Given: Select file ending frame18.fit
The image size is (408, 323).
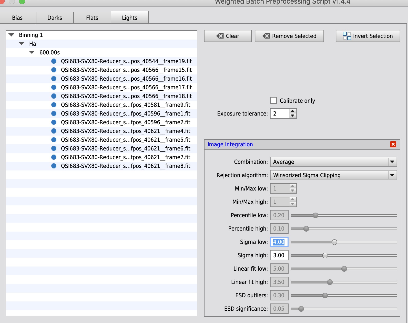Looking at the screenshot, I should click(101, 96).
